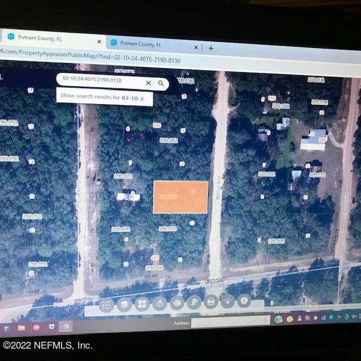The height and width of the screenshot is (361, 361).
Task: Click parcel label 2190-0100 near Fagan St
Action: pos(155,268)
